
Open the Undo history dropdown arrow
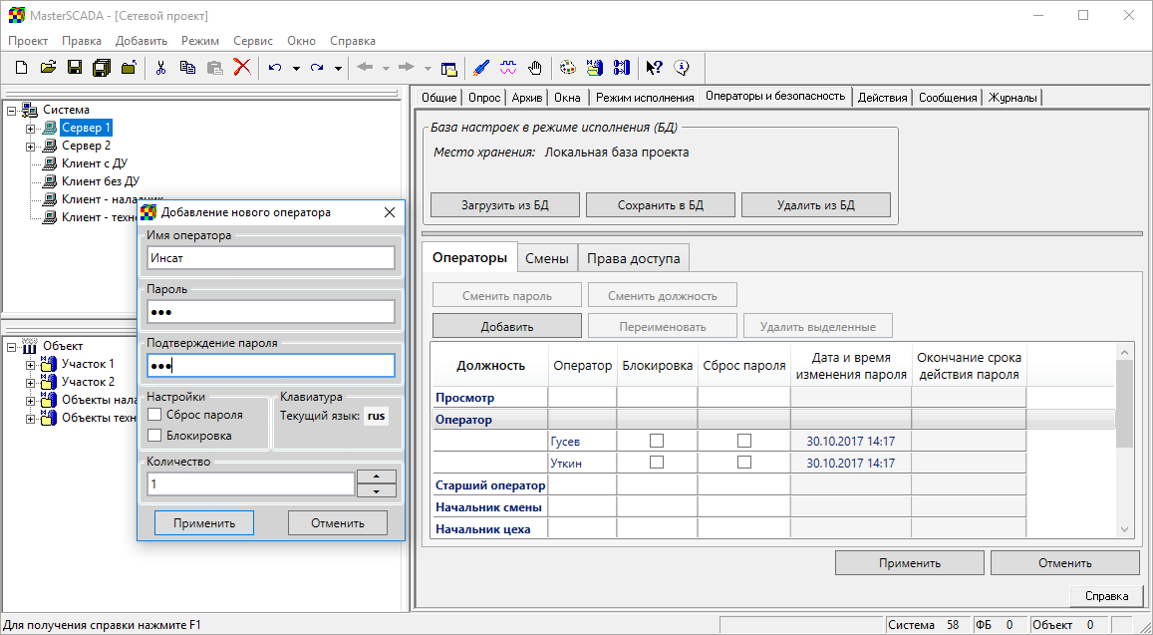pyautogui.click(x=296, y=69)
